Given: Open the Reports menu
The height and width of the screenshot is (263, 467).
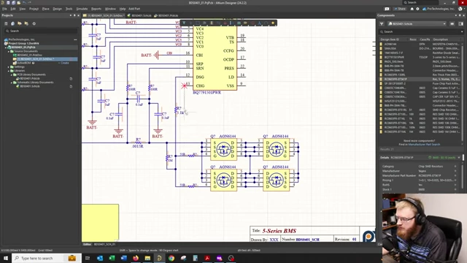Looking at the screenshot, I should click(96, 9).
